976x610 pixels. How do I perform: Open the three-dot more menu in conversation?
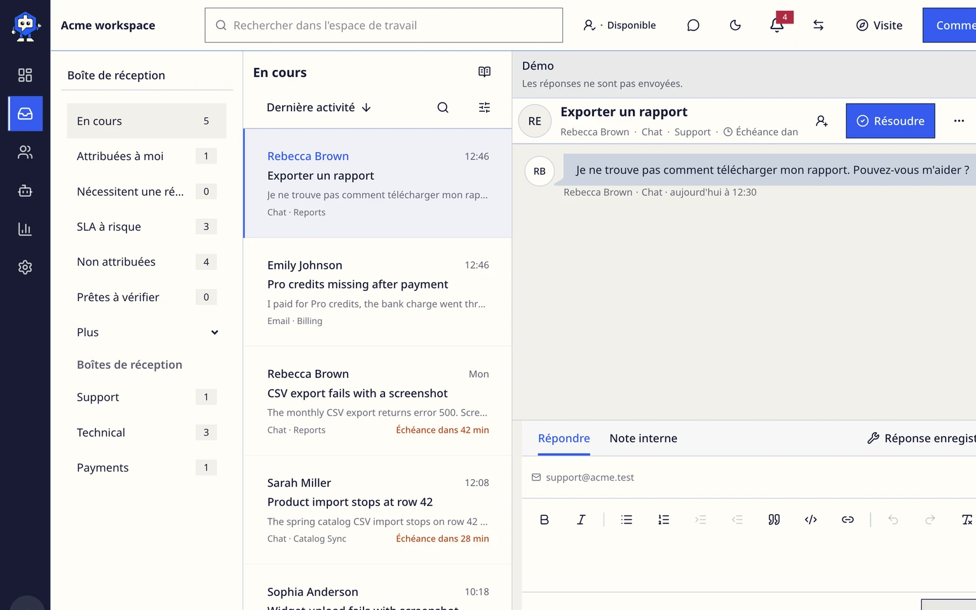959,121
